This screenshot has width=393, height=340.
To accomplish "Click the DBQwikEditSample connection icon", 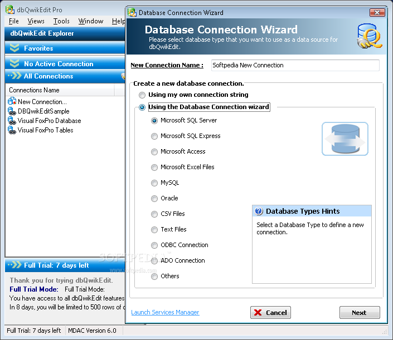I will coord(12,111).
